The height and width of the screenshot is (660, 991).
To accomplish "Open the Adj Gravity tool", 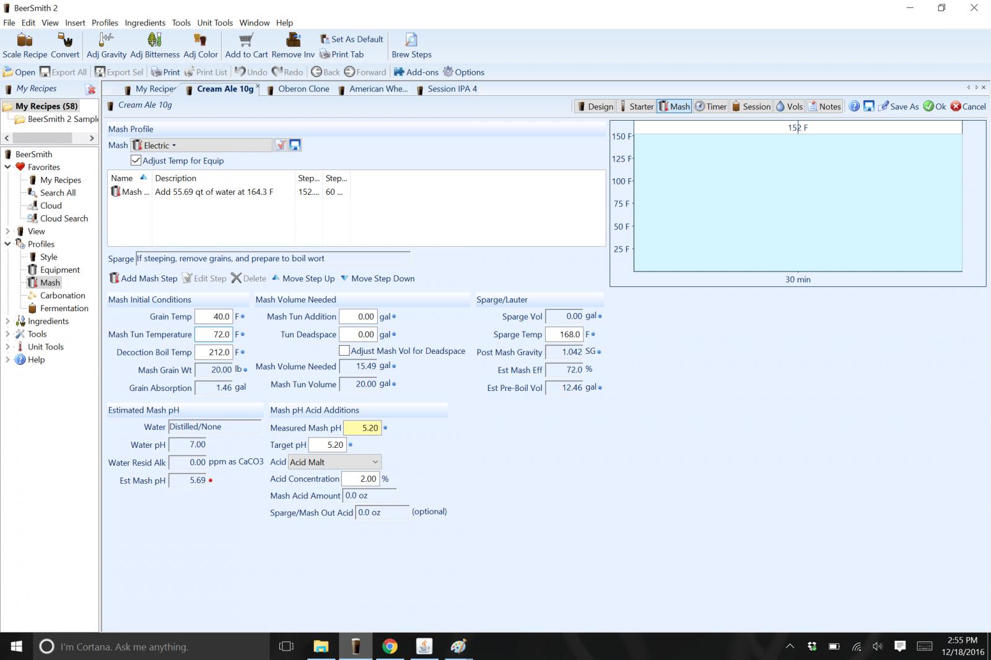I will [x=107, y=46].
